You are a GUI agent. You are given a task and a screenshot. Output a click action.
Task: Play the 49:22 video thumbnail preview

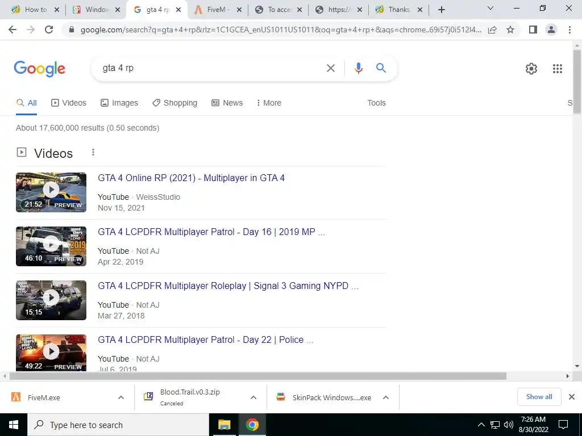(x=51, y=353)
